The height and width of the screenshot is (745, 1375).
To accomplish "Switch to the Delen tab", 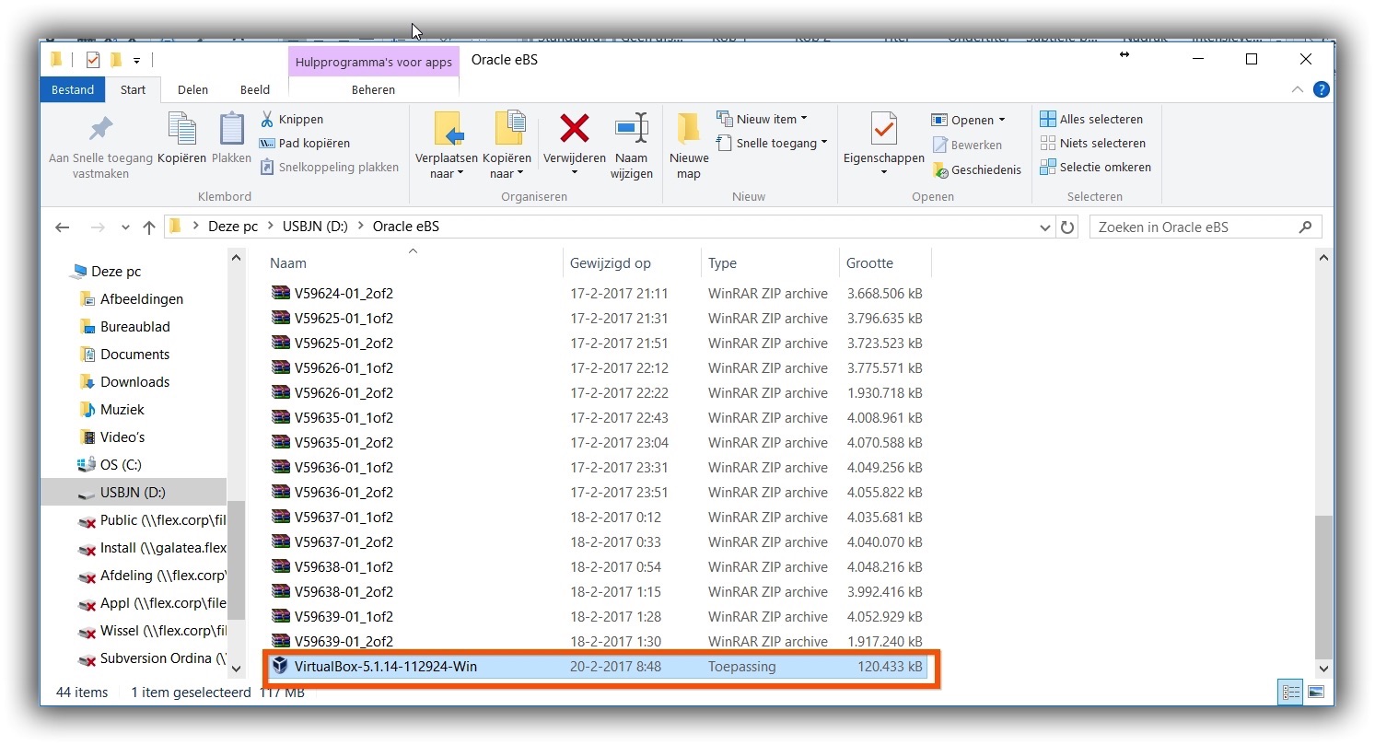I will click(192, 89).
